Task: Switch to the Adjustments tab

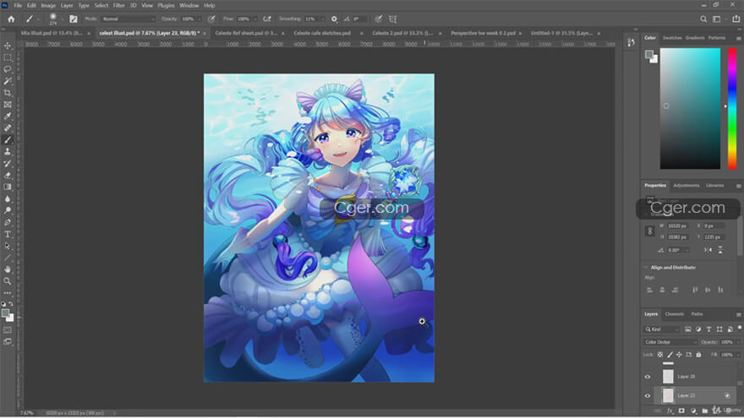Action: pos(687,186)
